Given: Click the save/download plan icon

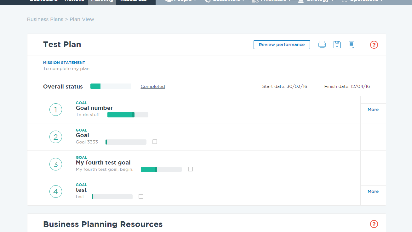Looking at the screenshot, I should (337, 45).
